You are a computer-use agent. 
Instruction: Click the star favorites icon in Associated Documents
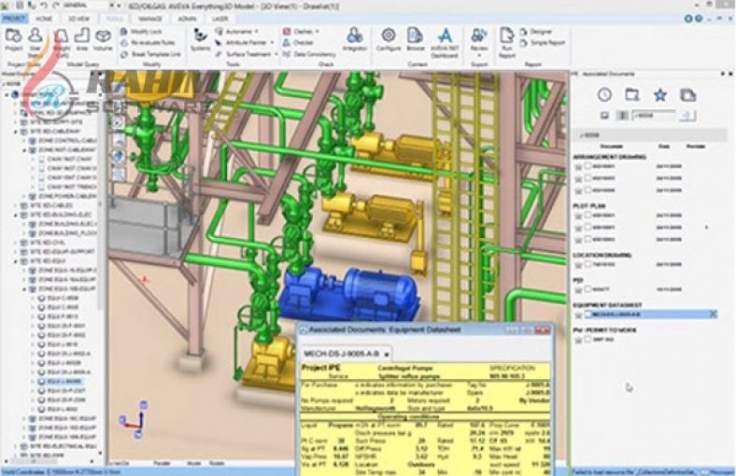pos(660,94)
